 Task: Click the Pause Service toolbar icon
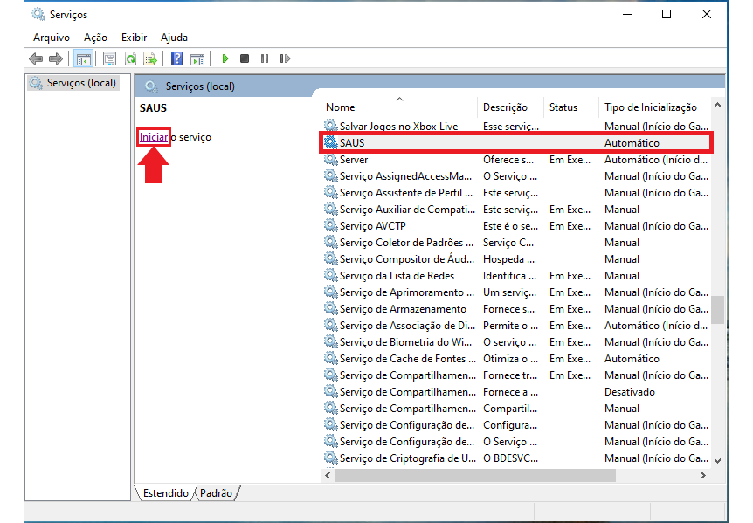[x=265, y=58]
